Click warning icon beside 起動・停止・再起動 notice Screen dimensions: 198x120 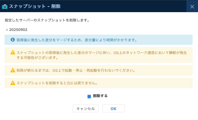click(x=13, y=70)
